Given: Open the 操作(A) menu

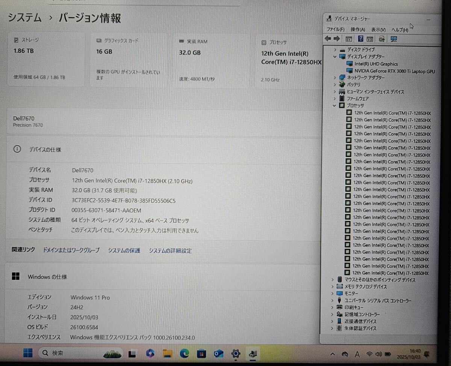Looking at the screenshot, I should (x=357, y=29).
